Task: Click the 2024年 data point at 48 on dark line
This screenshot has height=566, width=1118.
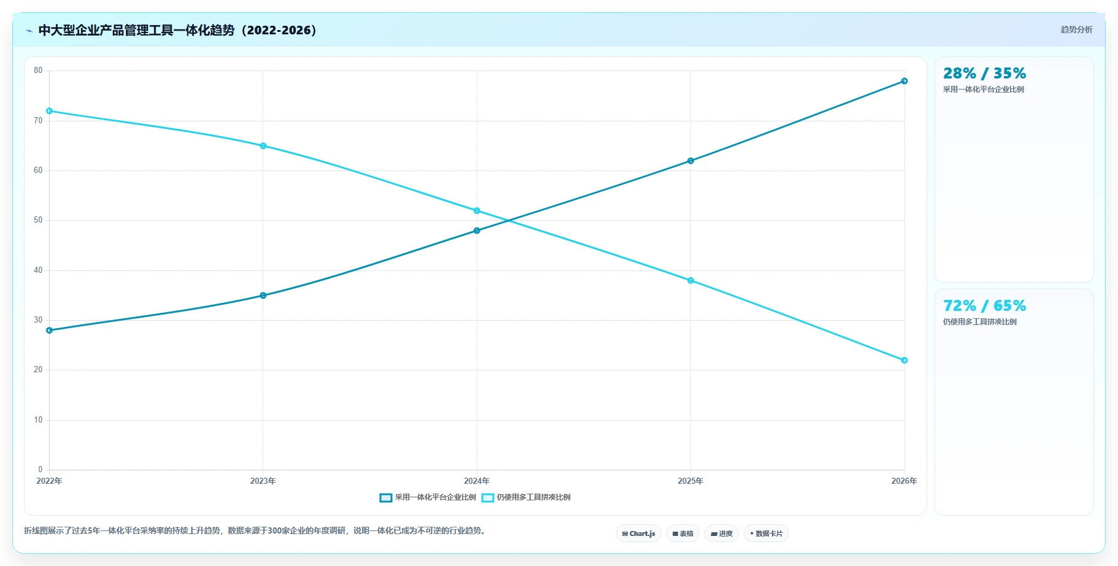Action: click(477, 231)
